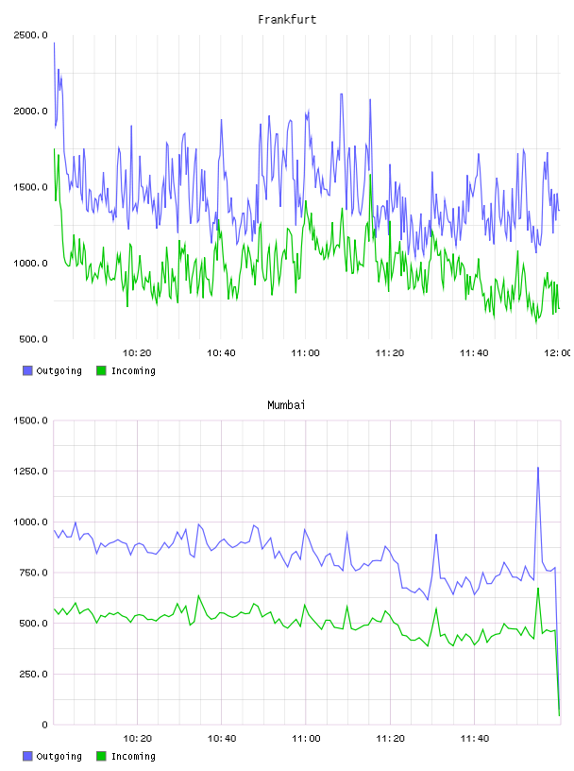The image size is (574, 771).
Task: Click the 11:00 time label on Mumbai chart
Action: point(306,739)
